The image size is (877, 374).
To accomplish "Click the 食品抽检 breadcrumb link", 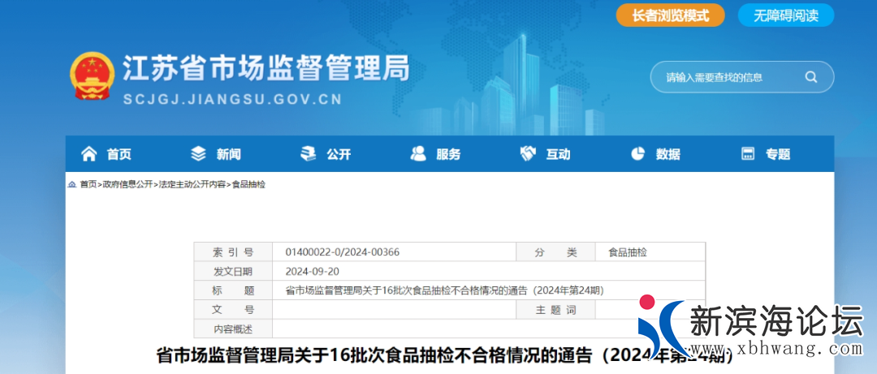I will click(248, 185).
